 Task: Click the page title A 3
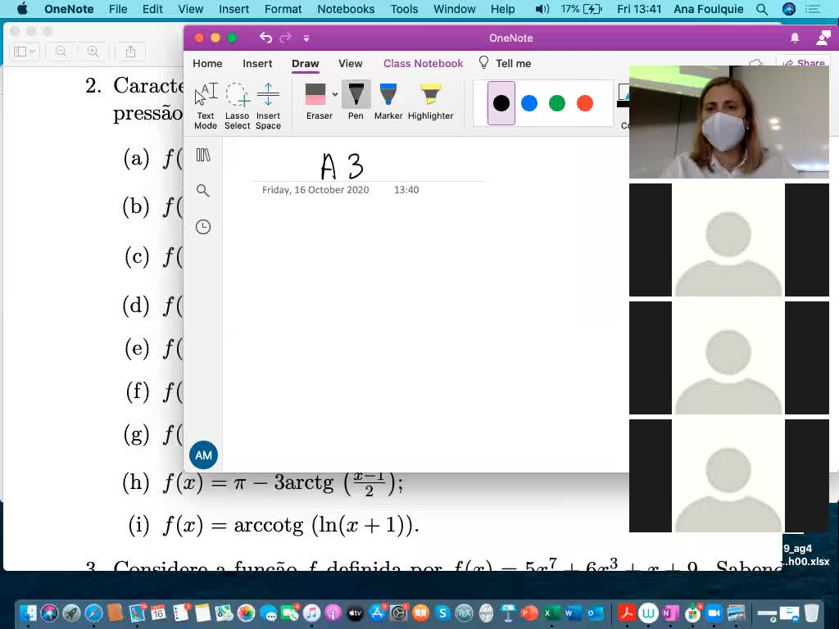(342, 165)
